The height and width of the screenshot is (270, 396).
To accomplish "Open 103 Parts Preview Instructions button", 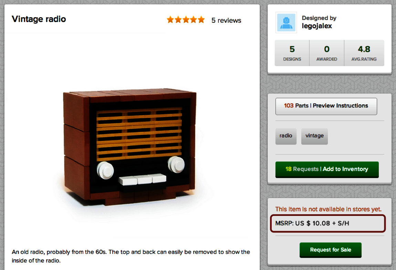I will point(326,106).
